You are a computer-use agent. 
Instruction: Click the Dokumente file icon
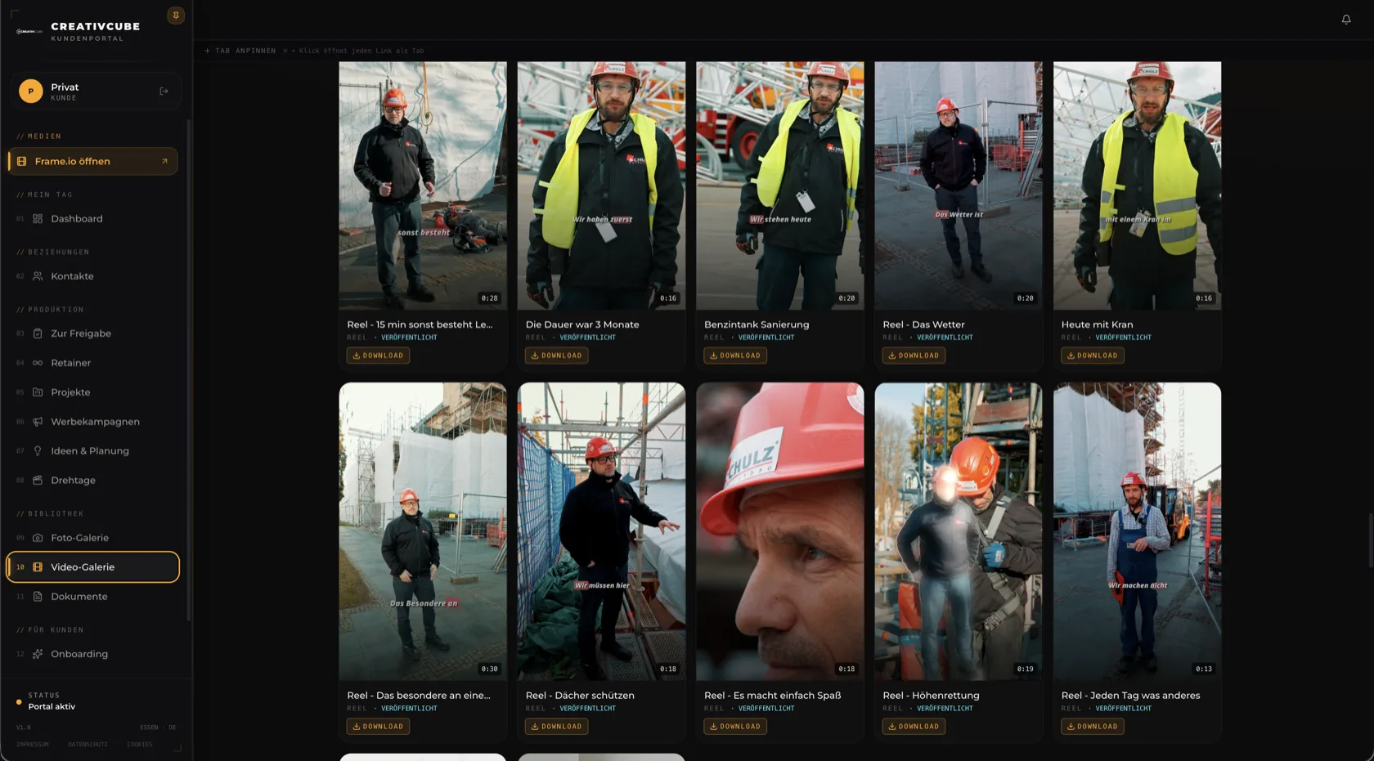[38, 597]
